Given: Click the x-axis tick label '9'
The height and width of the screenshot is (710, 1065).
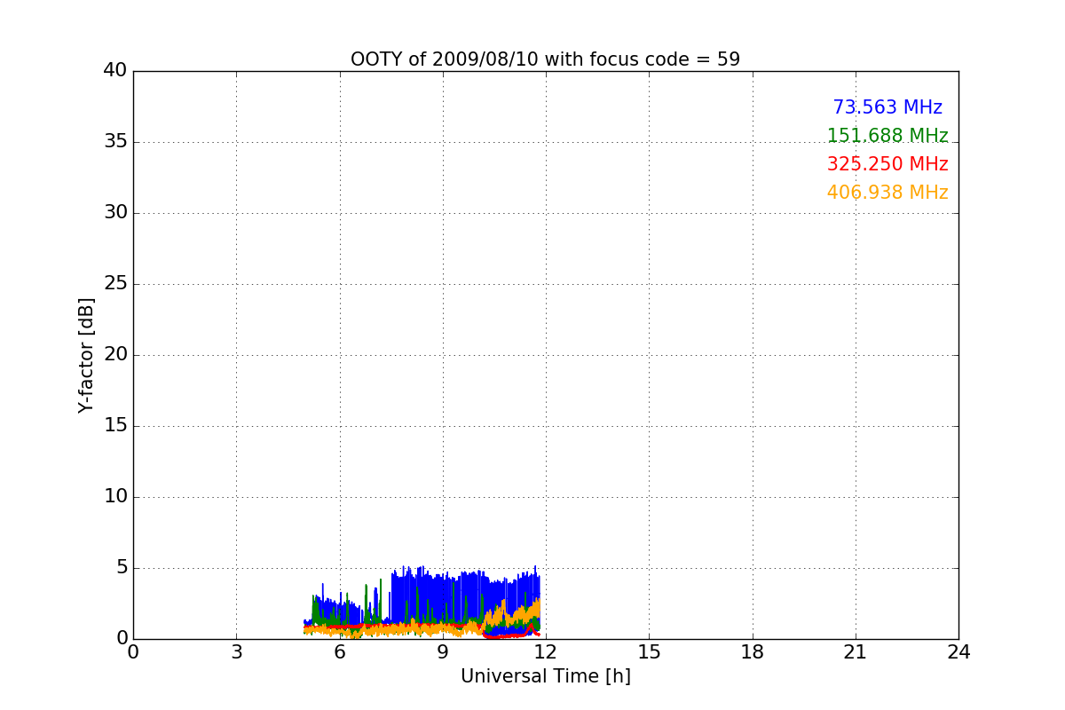Looking at the screenshot, I should tap(442, 652).
